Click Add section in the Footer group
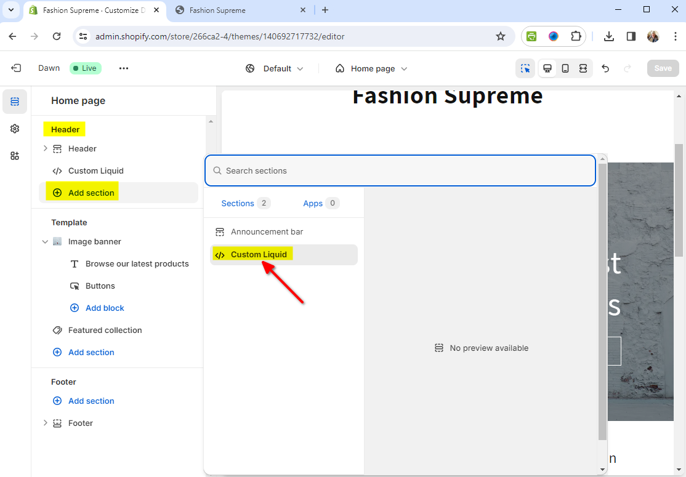This screenshot has width=686, height=477. 91,401
